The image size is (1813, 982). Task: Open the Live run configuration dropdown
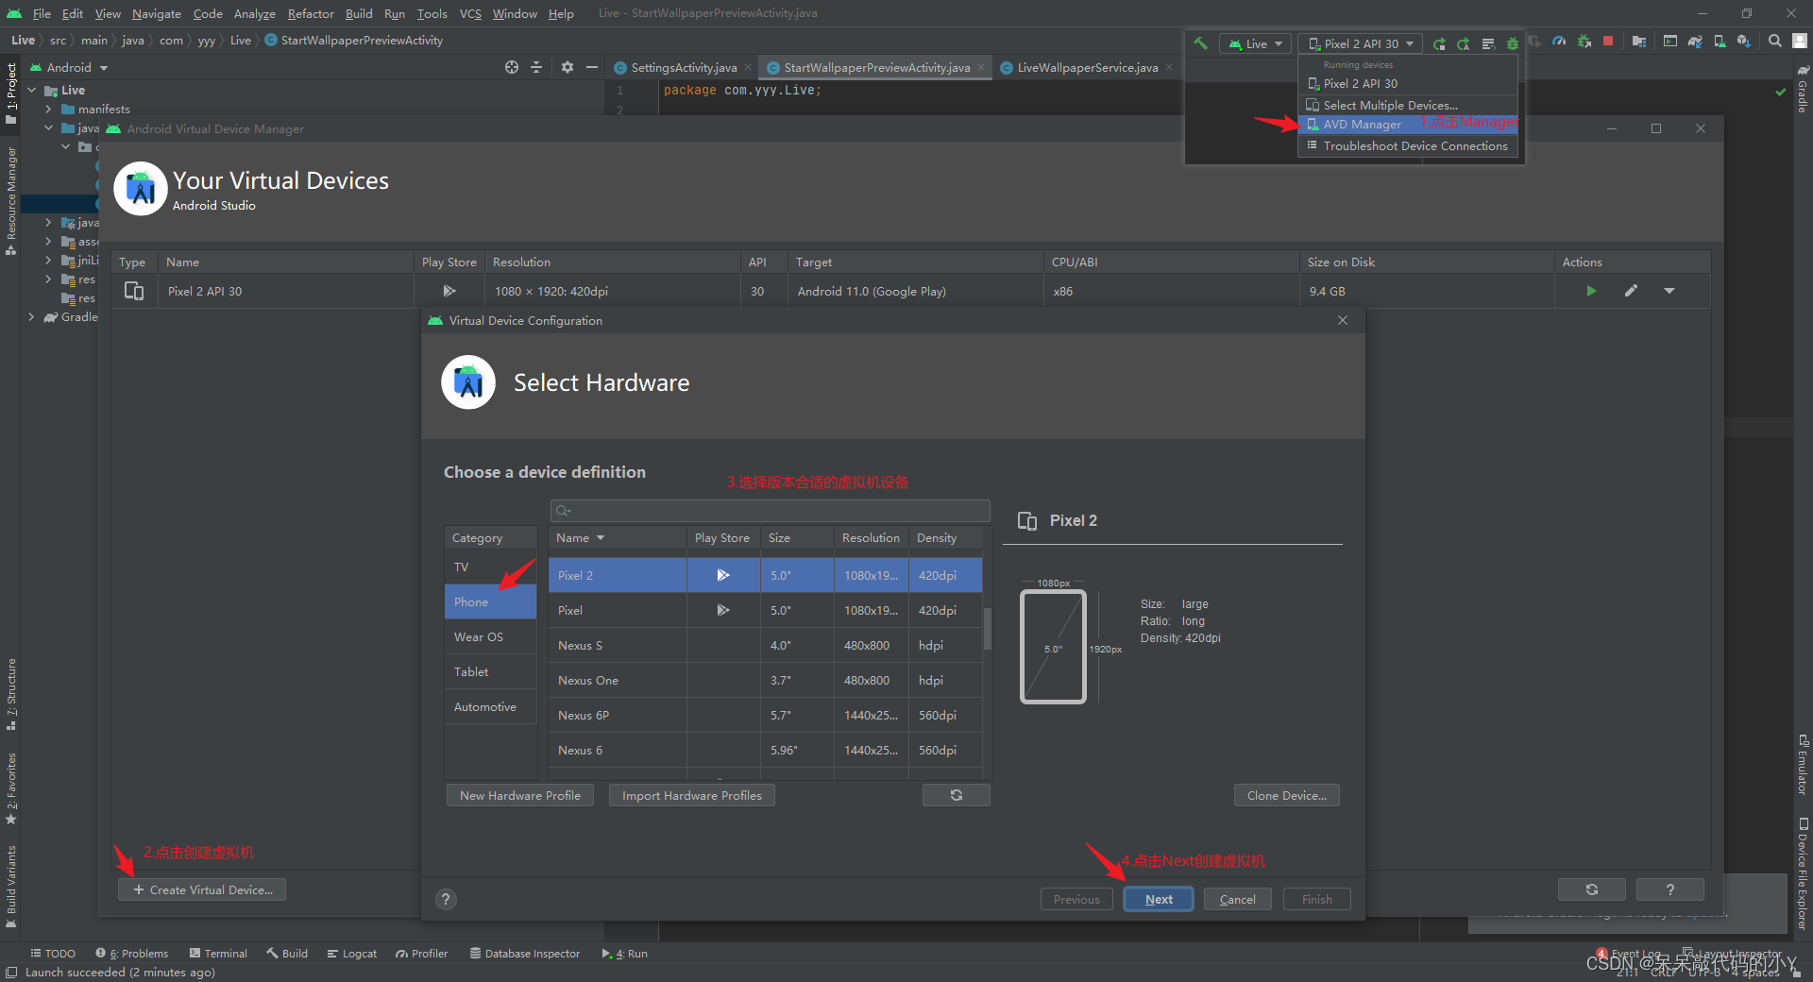pyautogui.click(x=1255, y=43)
